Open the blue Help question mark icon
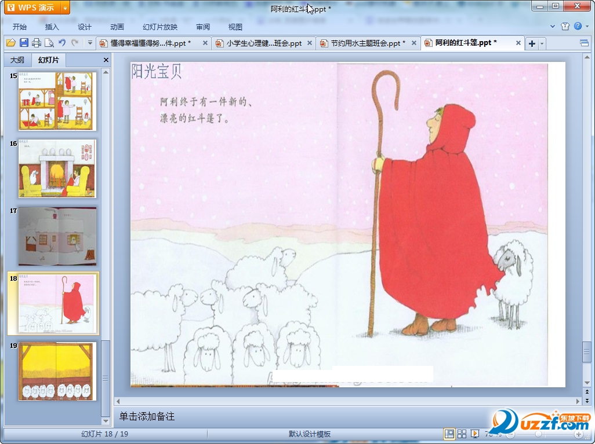The height and width of the screenshot is (444, 595). (x=578, y=26)
